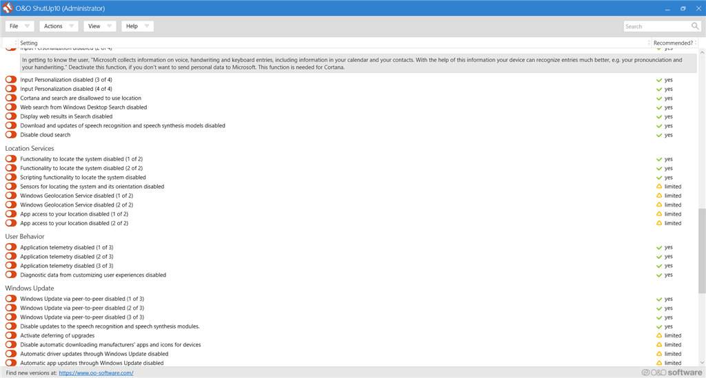Toggle Functionality to locate the system (2 of 2)
This screenshot has height=378, width=706.
coord(11,167)
